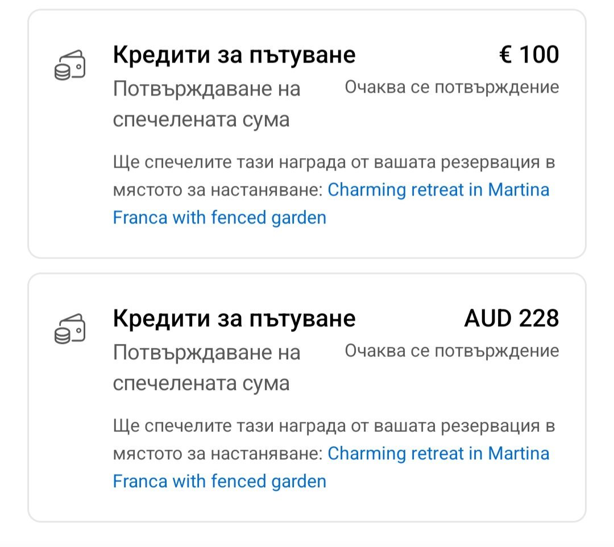Click 'Franca with fenced garden' text in the second card
The image size is (614, 547).
pyautogui.click(x=219, y=482)
